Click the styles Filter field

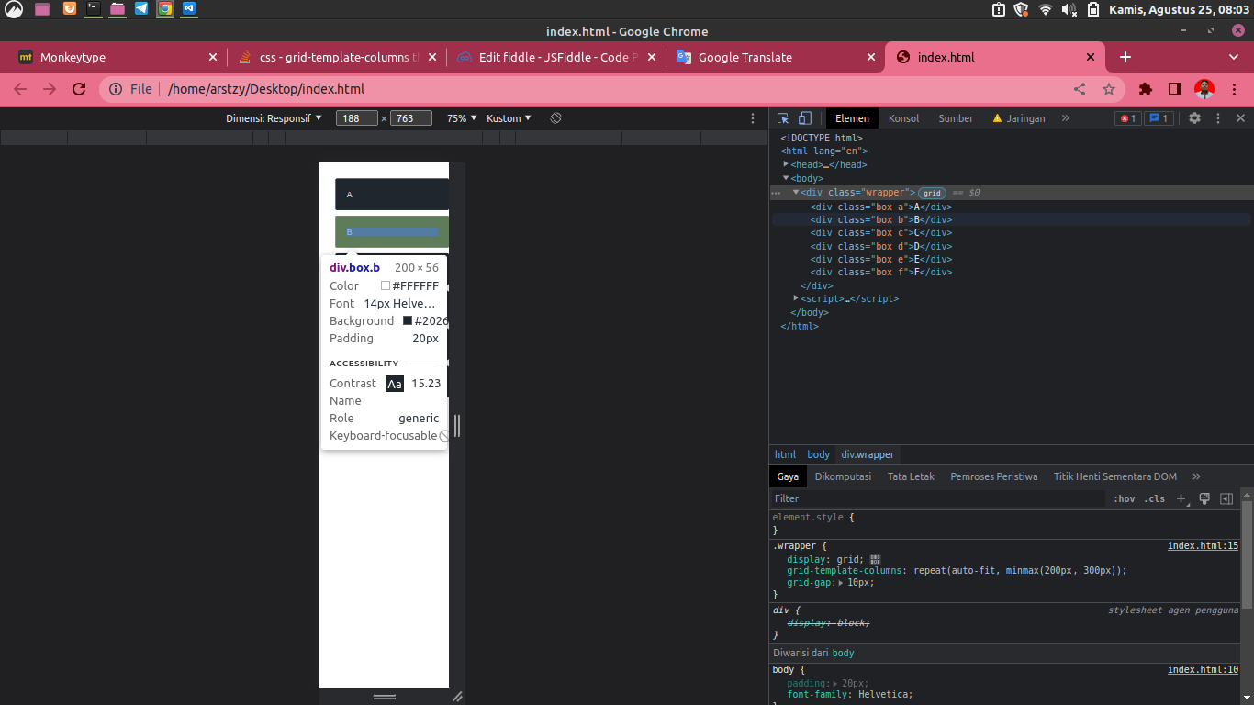(937, 498)
